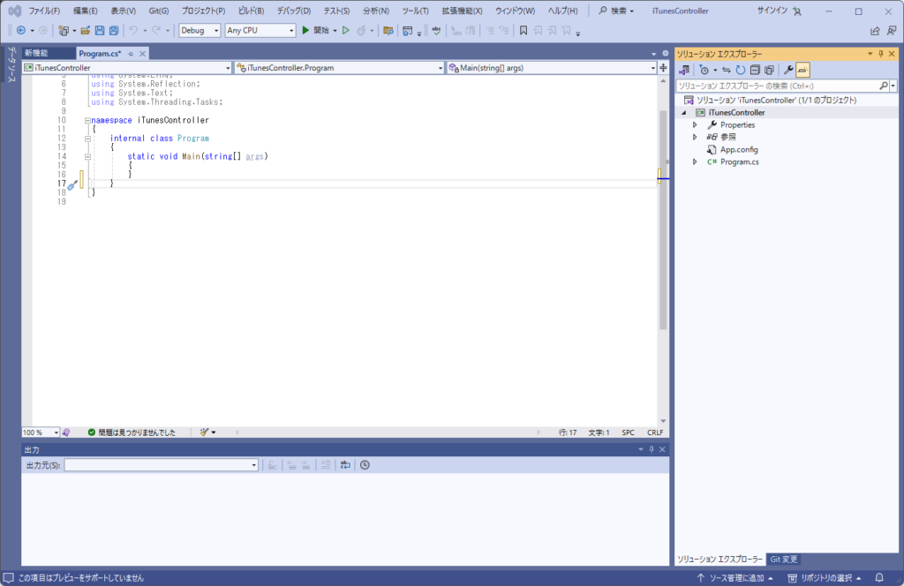
Task: Click the screwdriver quick actions icon at line 17
Action: 72,184
